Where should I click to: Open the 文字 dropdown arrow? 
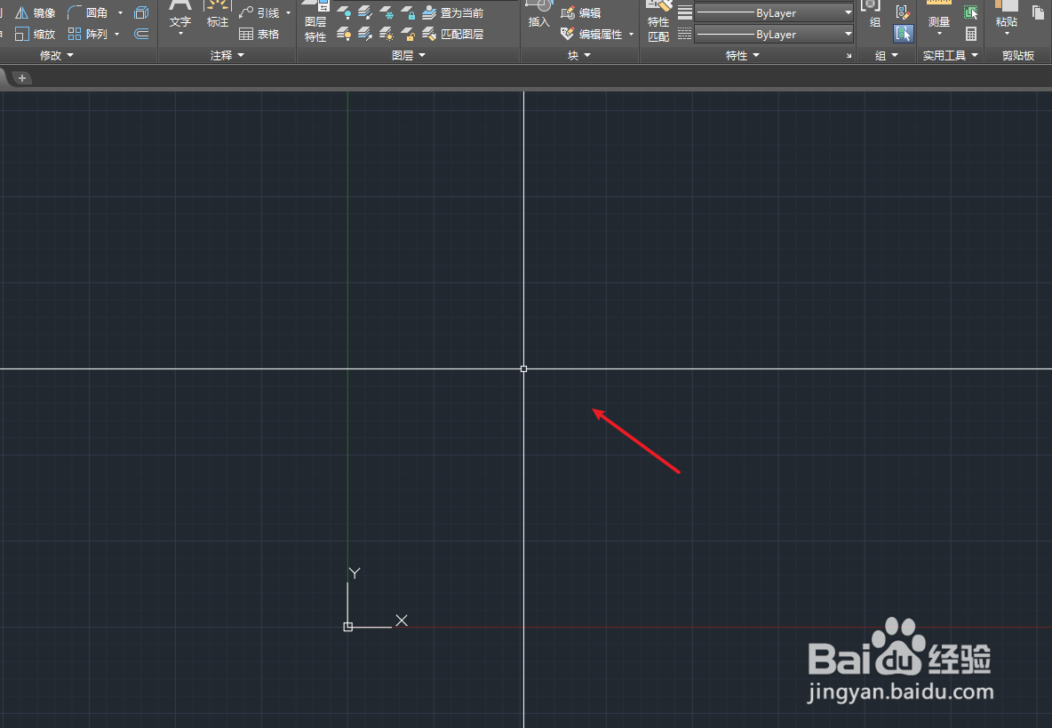[180, 34]
